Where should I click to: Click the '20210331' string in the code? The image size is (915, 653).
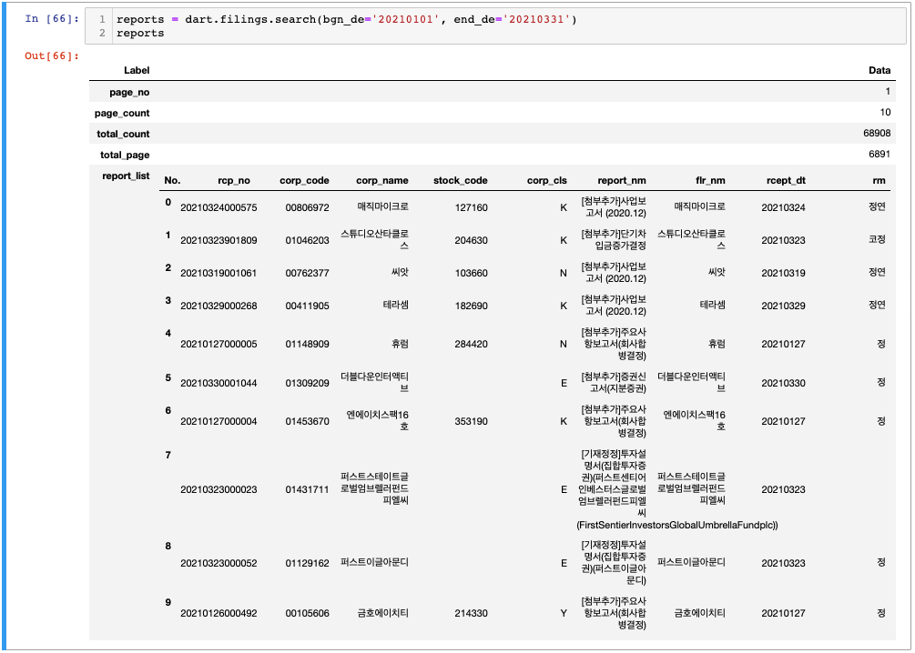(x=537, y=20)
